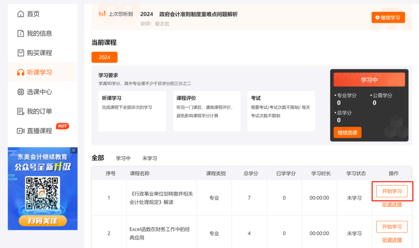Switch to the 学习中 filter tab
This screenshot has width=419, height=248.
coord(123,158)
